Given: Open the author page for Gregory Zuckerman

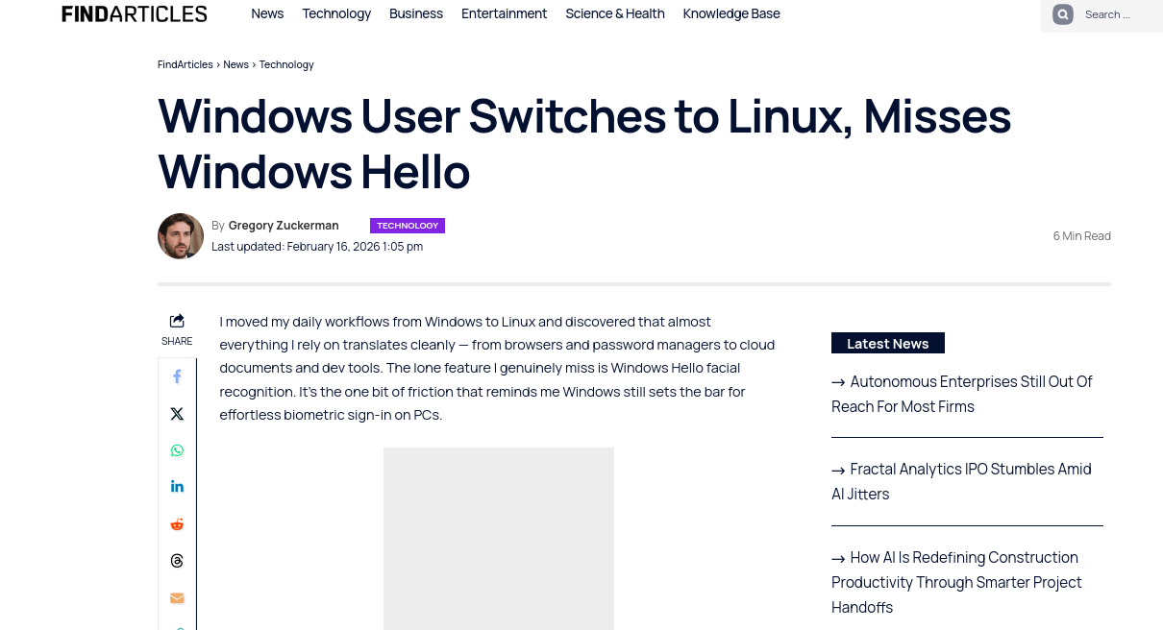Looking at the screenshot, I should 284,225.
